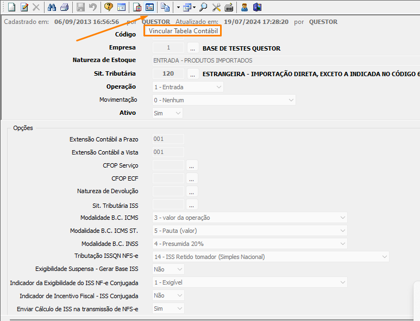Expand the Tributação ISSQN NFS-e dropdown
Viewport: 420px width, 321px height.
point(385,257)
